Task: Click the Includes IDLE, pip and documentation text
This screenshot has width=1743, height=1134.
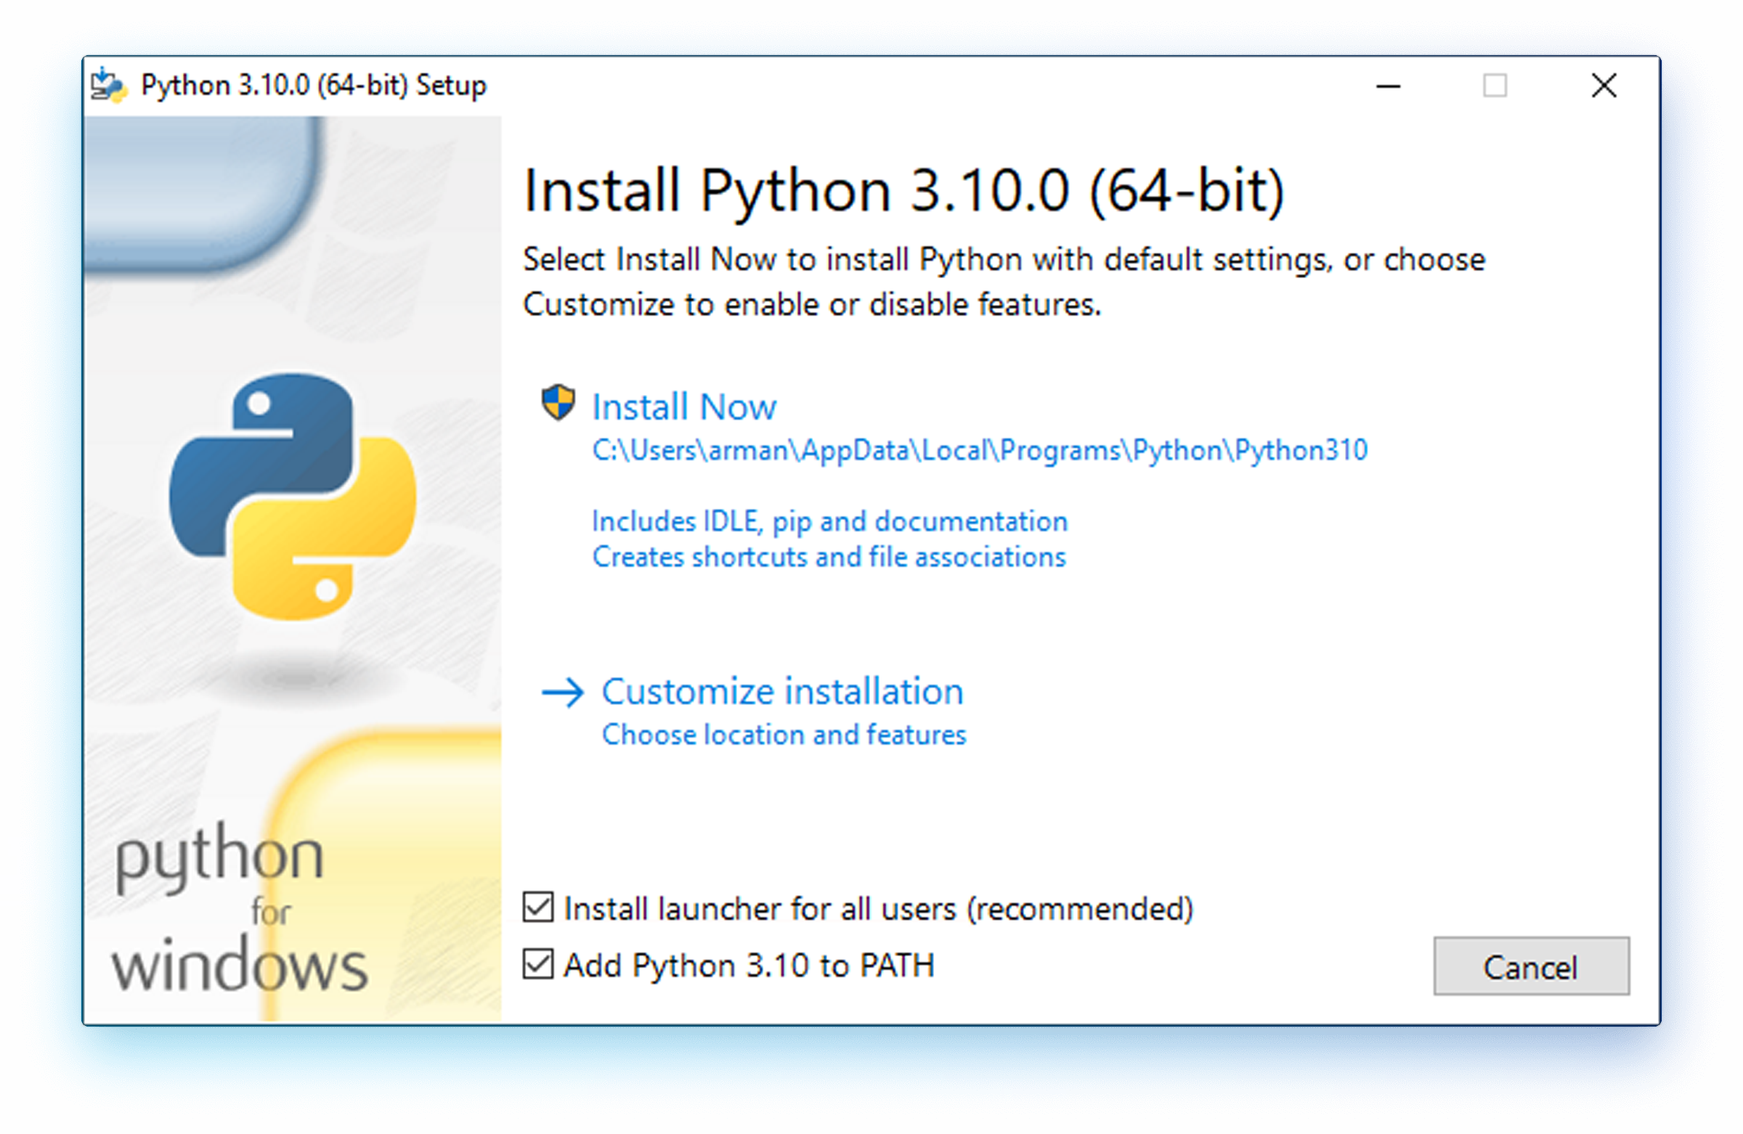Action: 829,521
